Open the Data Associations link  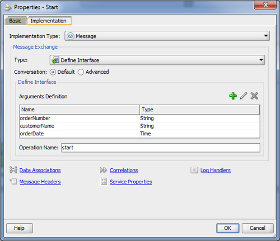pos(40,170)
